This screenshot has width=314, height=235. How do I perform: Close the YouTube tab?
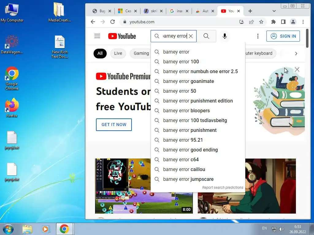(239, 11)
